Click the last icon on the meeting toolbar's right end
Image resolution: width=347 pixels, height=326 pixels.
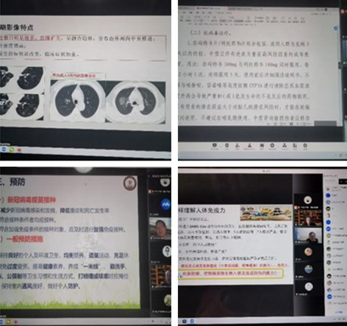point(305,146)
